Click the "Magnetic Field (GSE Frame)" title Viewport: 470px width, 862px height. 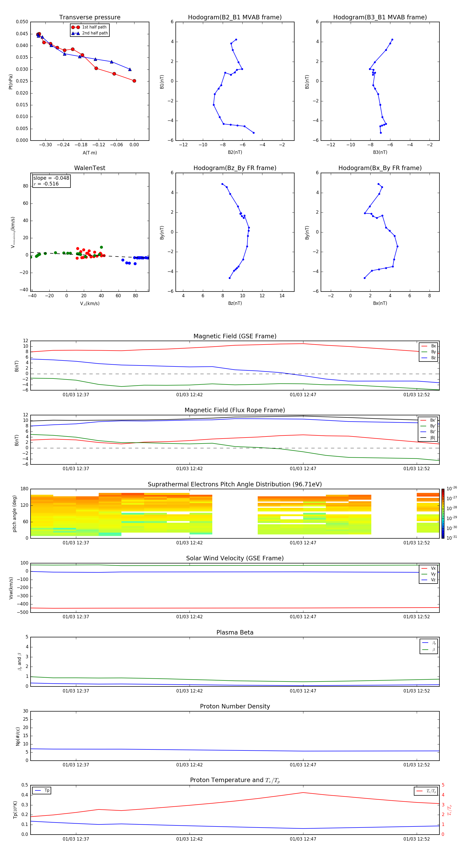(x=235, y=336)
